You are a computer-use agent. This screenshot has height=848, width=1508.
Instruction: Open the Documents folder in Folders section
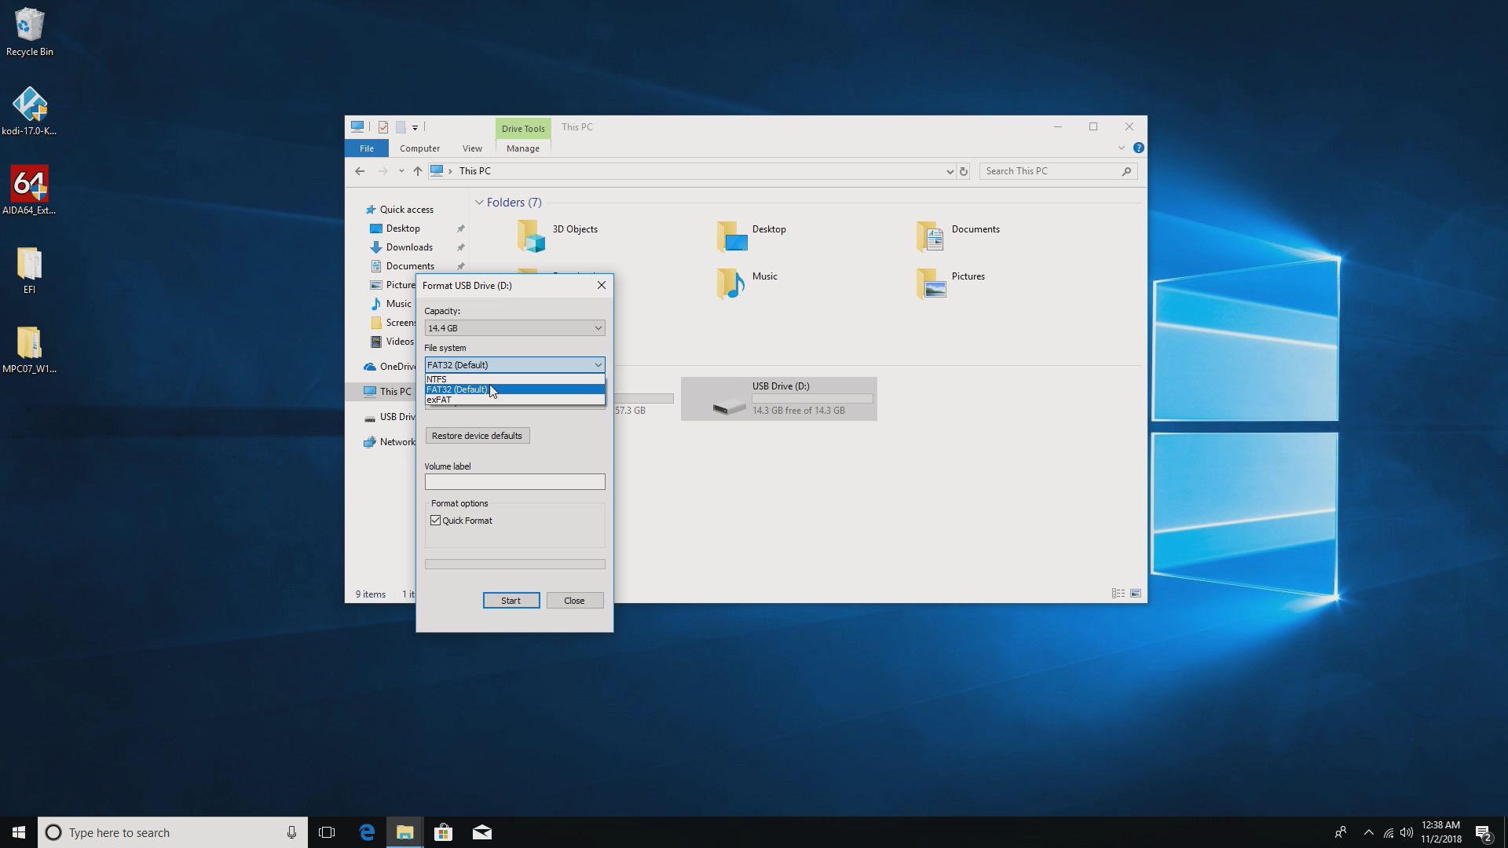click(x=958, y=236)
